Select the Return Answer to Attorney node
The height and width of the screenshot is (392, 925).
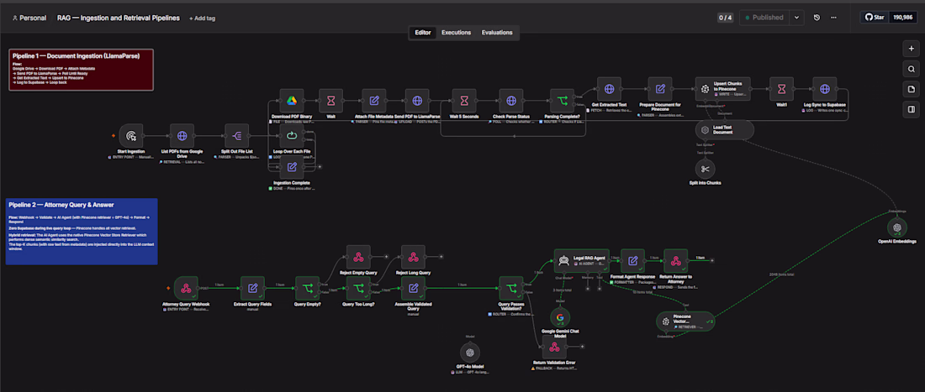pos(675,261)
